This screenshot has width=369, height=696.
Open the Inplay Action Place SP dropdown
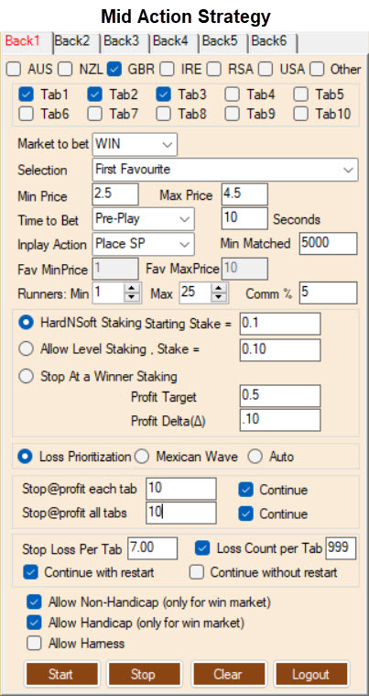(x=144, y=244)
